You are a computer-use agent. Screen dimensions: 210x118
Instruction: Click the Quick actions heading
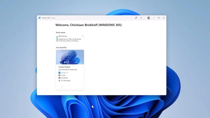(61, 32)
